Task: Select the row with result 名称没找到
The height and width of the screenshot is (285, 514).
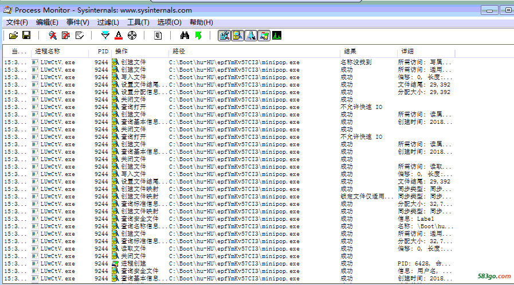Action: coord(228,63)
